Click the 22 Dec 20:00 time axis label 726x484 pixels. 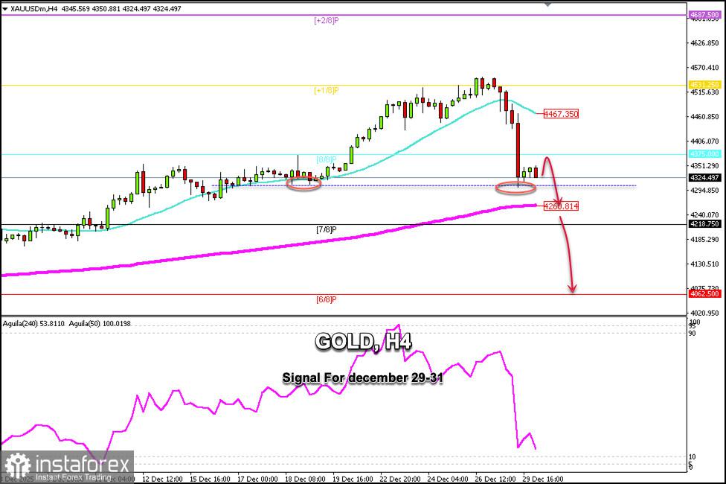(399, 479)
